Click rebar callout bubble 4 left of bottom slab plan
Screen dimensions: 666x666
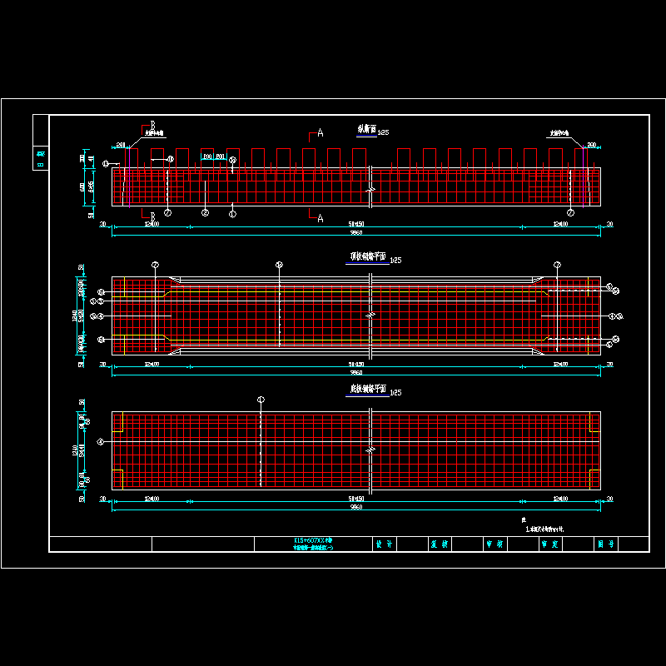pyautogui.click(x=101, y=442)
